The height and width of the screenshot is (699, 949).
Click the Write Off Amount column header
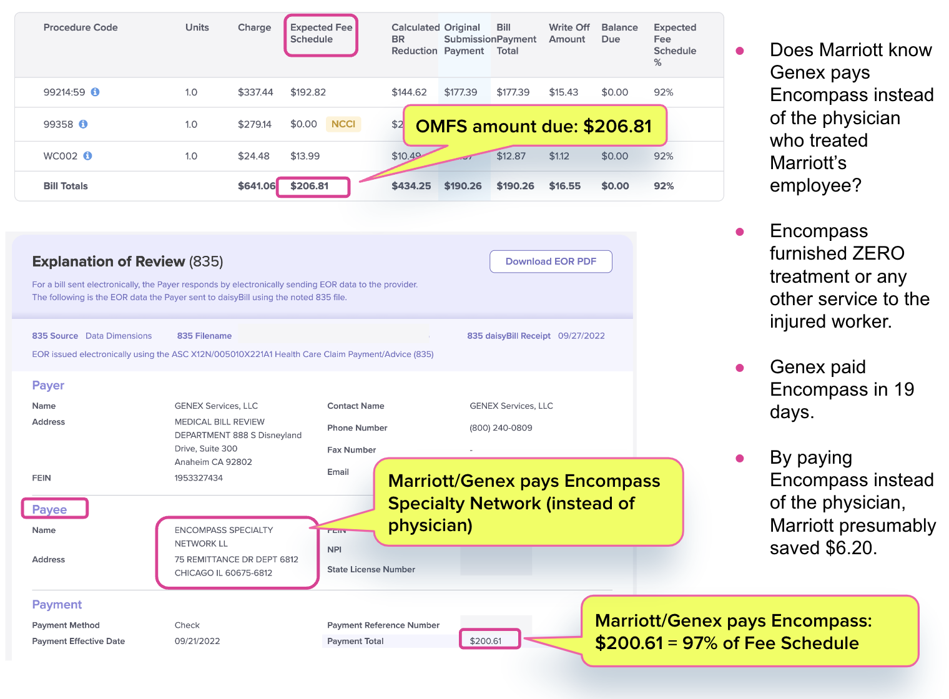pyautogui.click(x=569, y=34)
